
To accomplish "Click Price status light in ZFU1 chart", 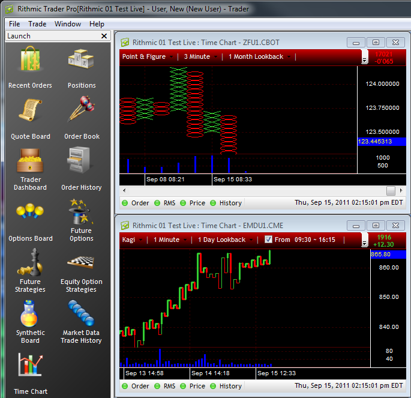I will (x=183, y=203).
